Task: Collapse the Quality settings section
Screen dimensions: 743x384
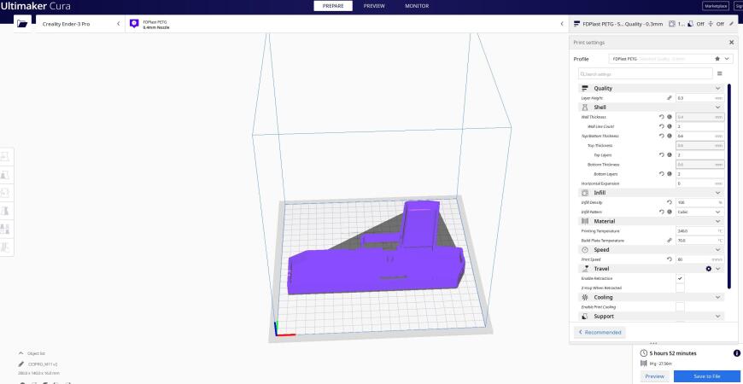Action: click(x=652, y=88)
